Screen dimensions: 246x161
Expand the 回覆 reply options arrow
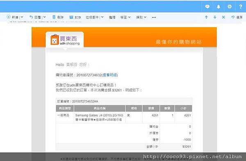(x=45, y=17)
